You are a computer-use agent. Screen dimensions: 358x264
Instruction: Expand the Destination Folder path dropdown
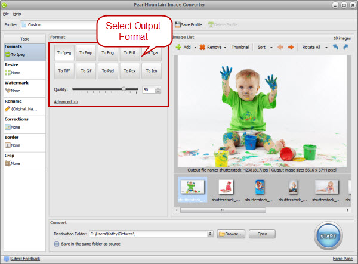tap(210, 234)
